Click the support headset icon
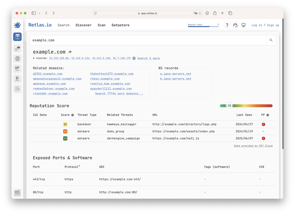Viewport: 295px width, 214px height. point(235,25)
